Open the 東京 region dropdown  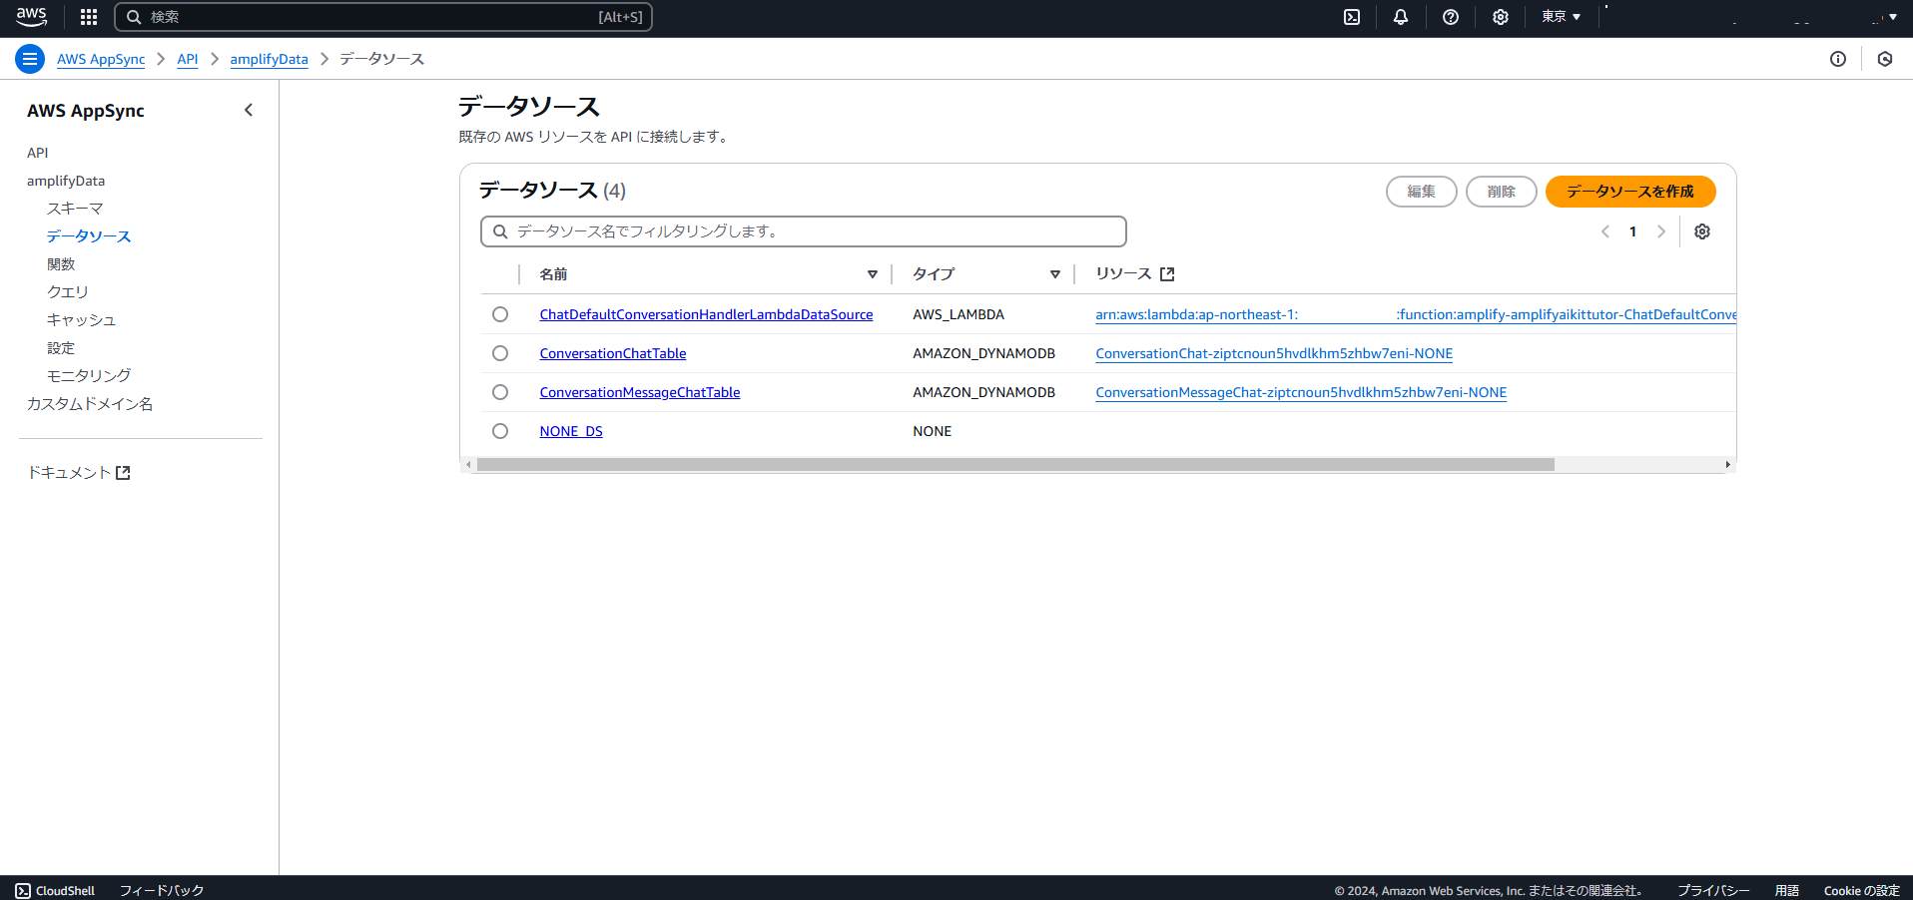pyautogui.click(x=1562, y=17)
